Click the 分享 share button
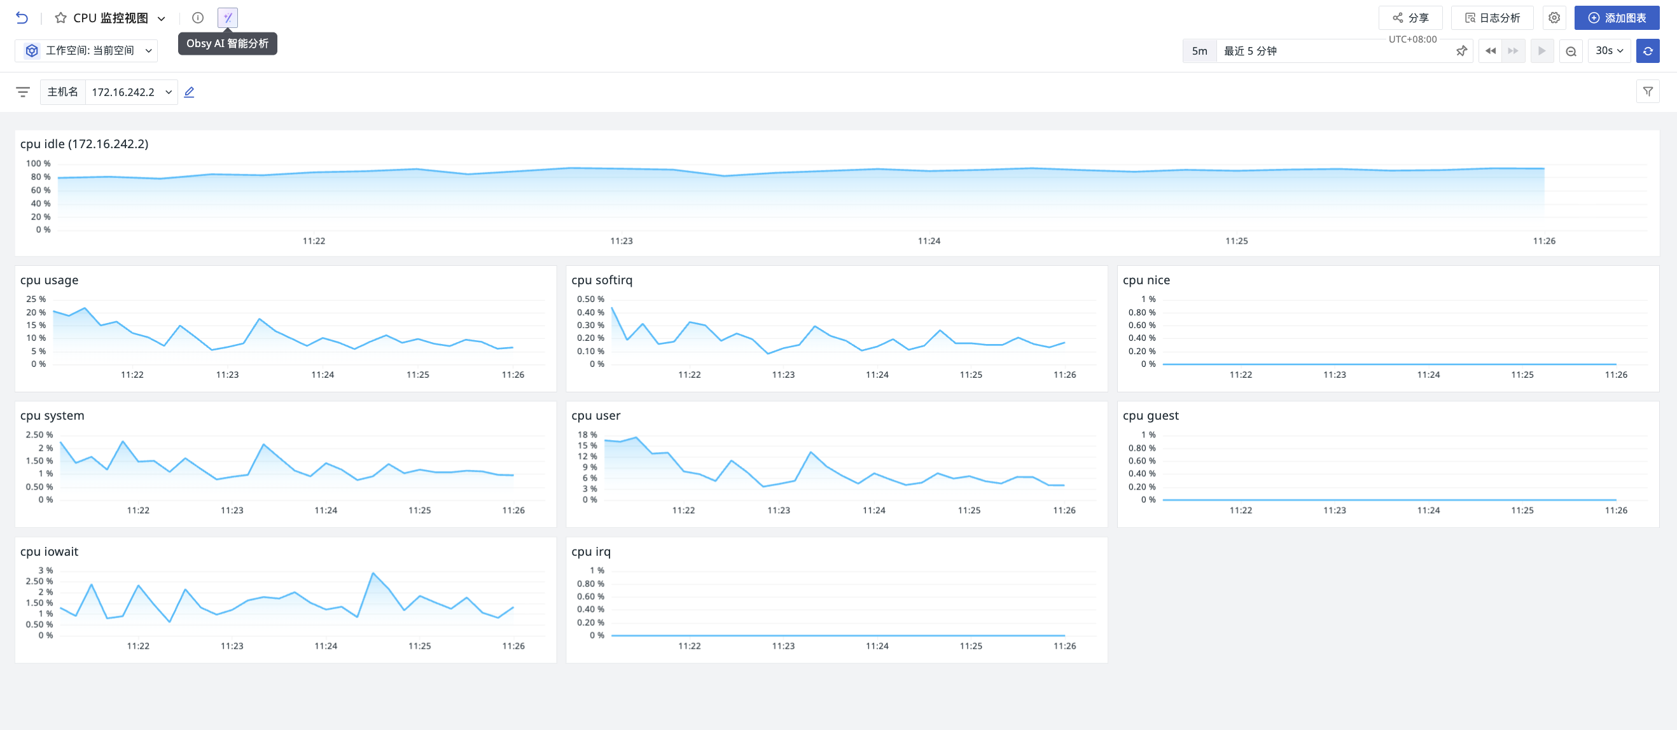This screenshot has height=730, width=1677. (1410, 18)
